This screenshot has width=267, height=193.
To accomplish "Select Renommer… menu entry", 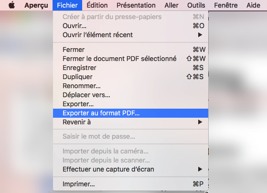I will [x=130, y=86].
